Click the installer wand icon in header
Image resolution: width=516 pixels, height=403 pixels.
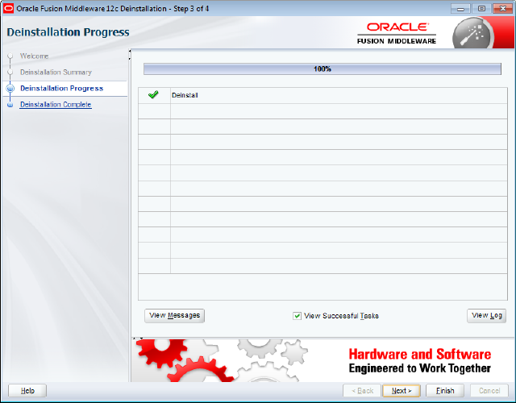(x=473, y=34)
